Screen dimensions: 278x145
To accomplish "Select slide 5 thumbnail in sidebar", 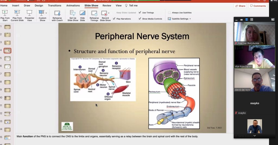I will tap(7, 58).
